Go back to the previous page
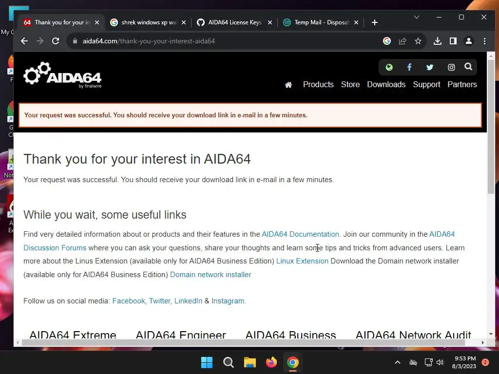 [x=24, y=41]
